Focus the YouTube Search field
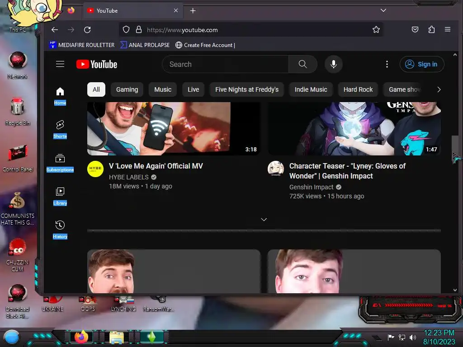The height and width of the screenshot is (347, 463). tap(225, 64)
